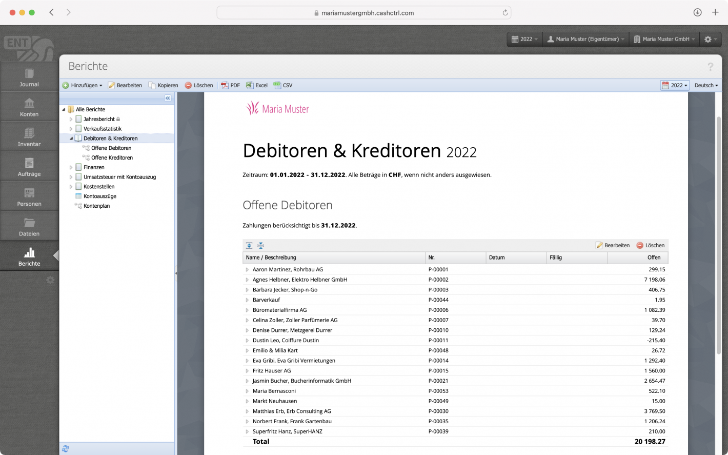Collapse all debtor rows in the table
The height and width of the screenshot is (455, 728).
[x=260, y=245]
